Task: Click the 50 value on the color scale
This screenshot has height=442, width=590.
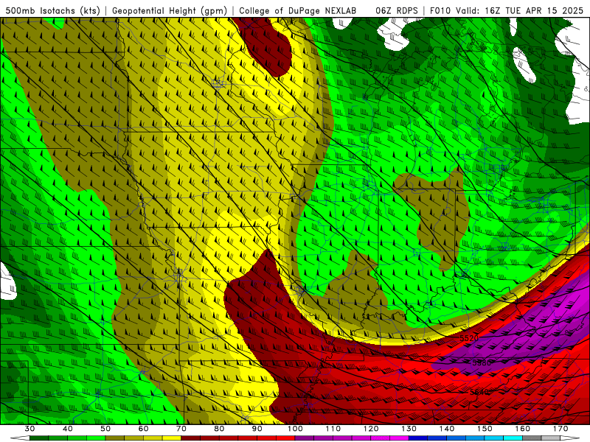Action: coord(105,429)
